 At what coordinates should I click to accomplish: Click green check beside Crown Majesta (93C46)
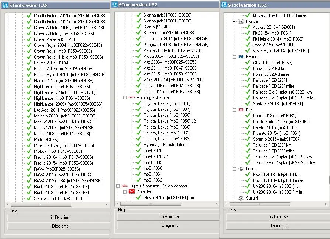click(29, 39)
